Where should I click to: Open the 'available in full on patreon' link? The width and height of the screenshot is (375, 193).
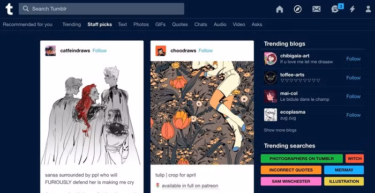click(190, 186)
